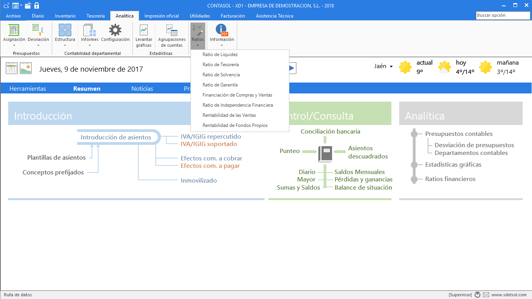Click the sun icon for actual weather
This screenshot has height=299, width=532.
[405, 67]
